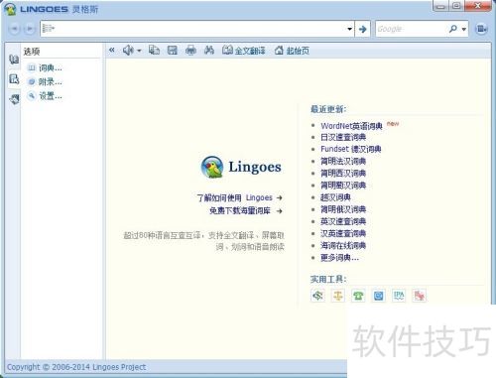
Task: Open the currency converter tool icon
Action: (317, 296)
